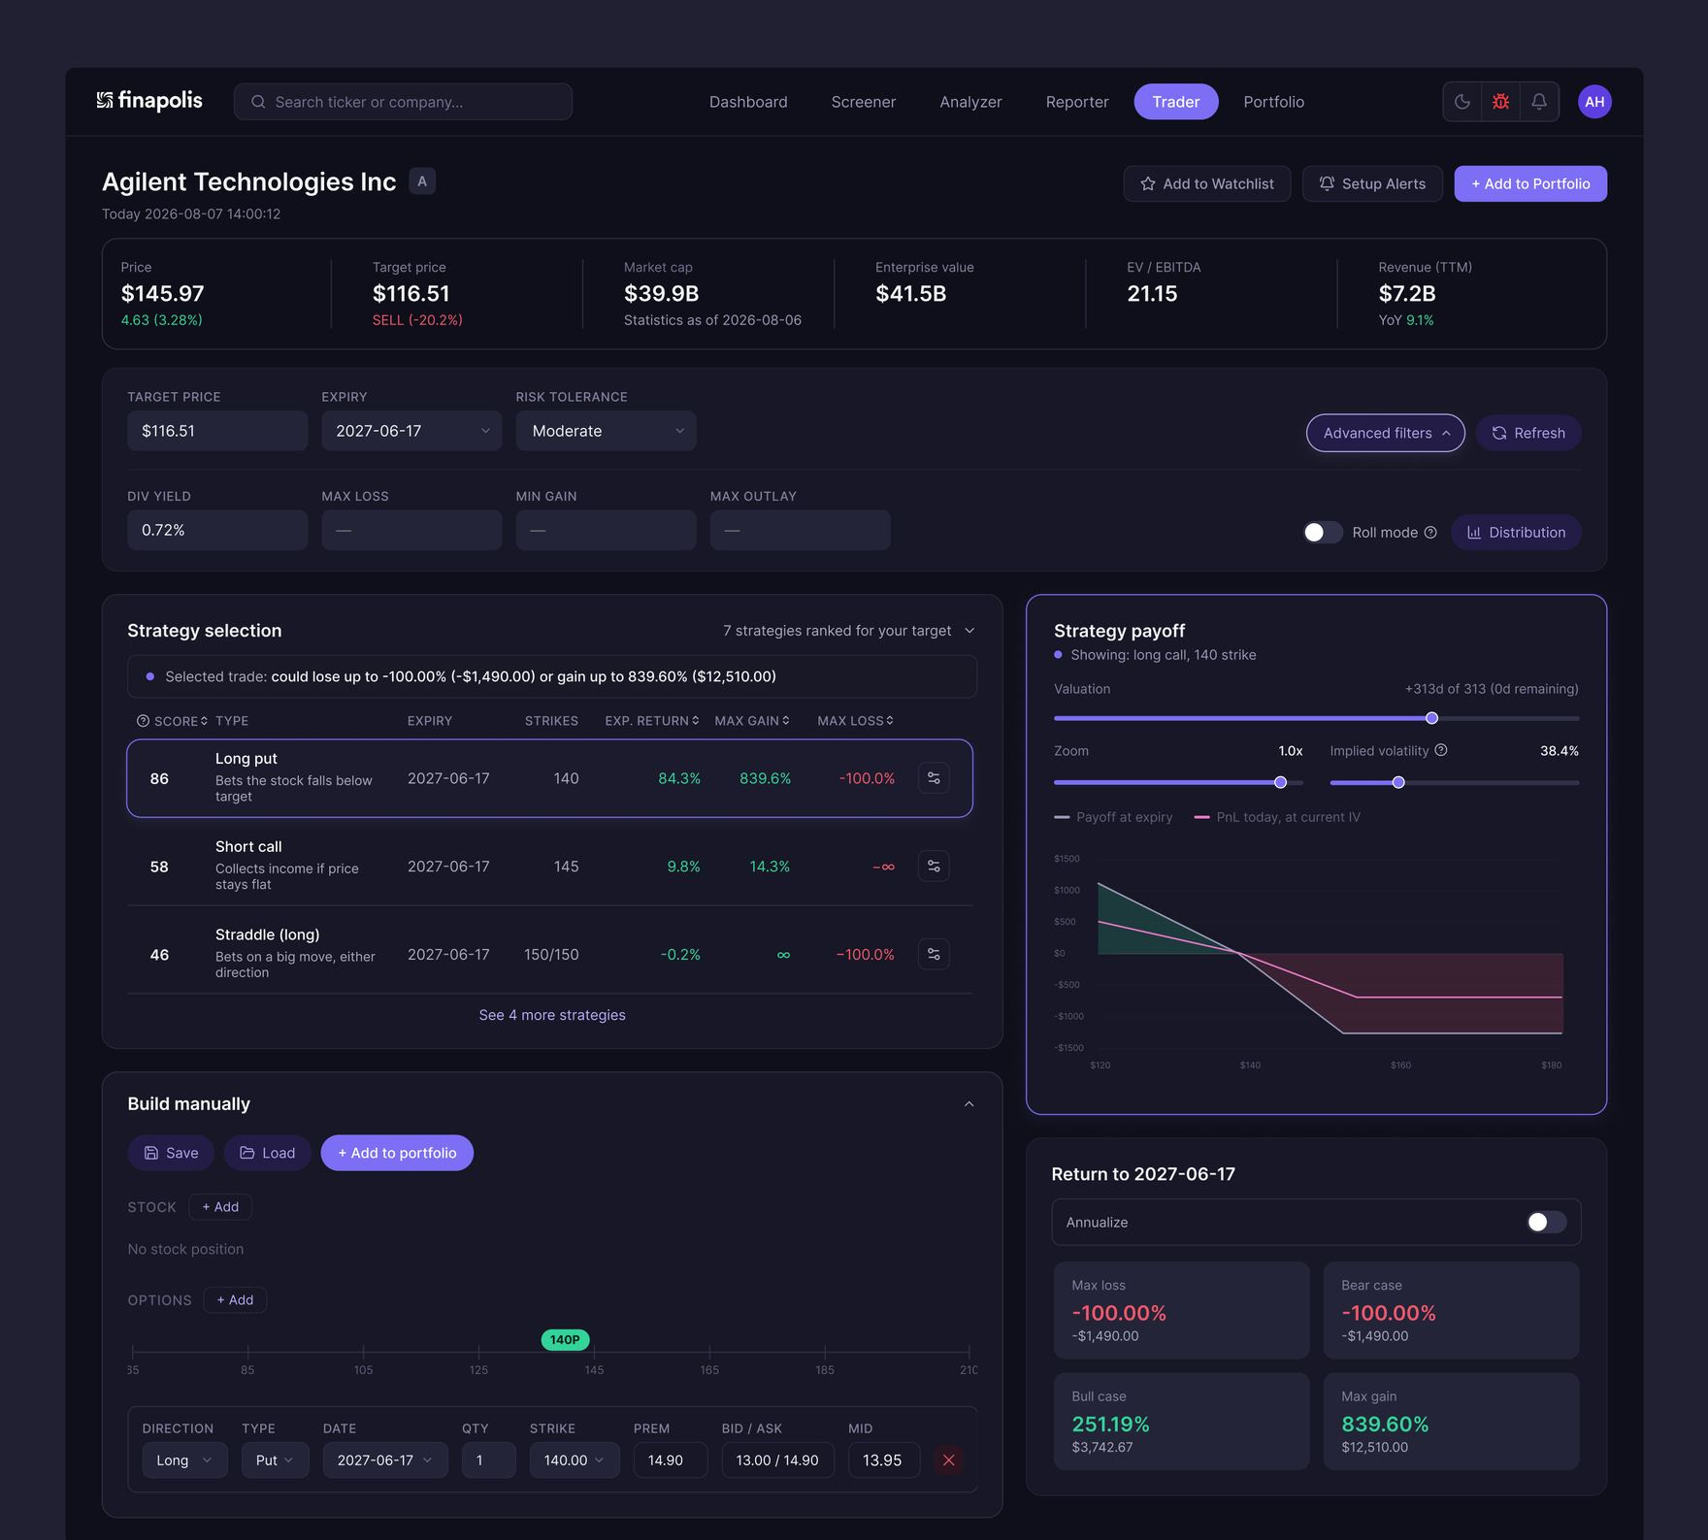Click Setup Alerts button

click(x=1372, y=183)
